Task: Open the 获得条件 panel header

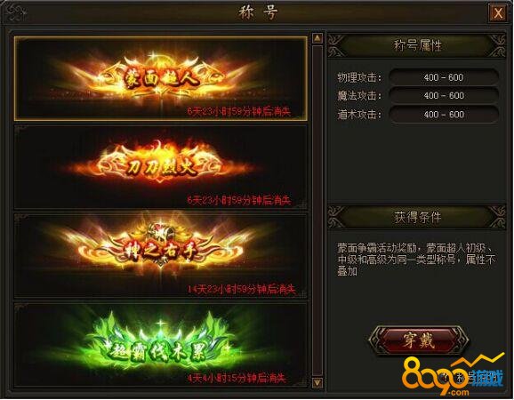Action: pyautogui.click(x=417, y=217)
